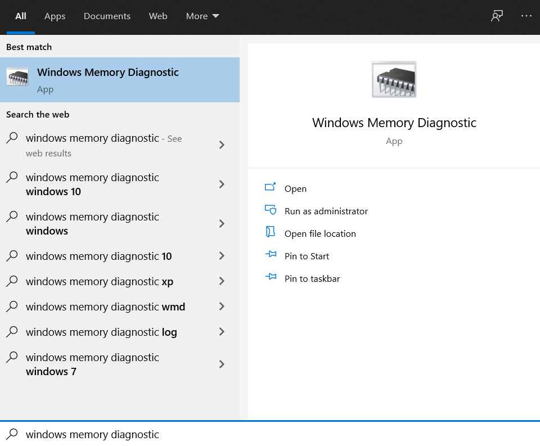Image resolution: width=540 pixels, height=446 pixels.
Task: Choose 'windows memory diagnostic windows 7' suggestion
Action: [x=92, y=364]
